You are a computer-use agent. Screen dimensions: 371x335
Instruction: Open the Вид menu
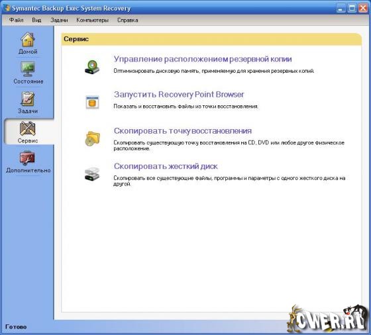(36, 20)
